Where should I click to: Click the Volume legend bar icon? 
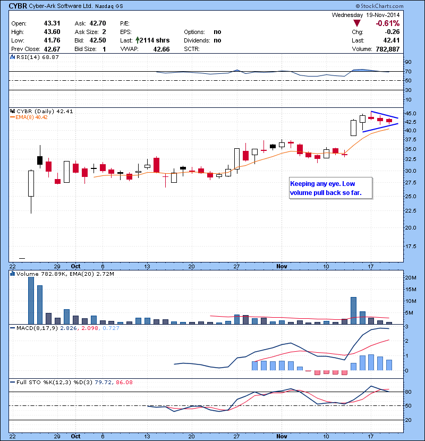(x=13, y=274)
